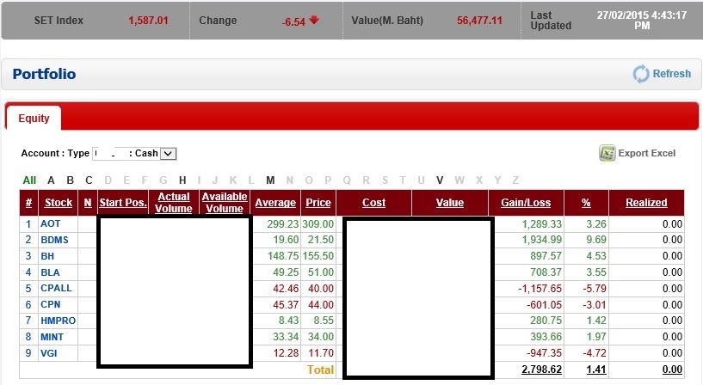
Task: Filter stocks by letter V
Action: click(440, 180)
